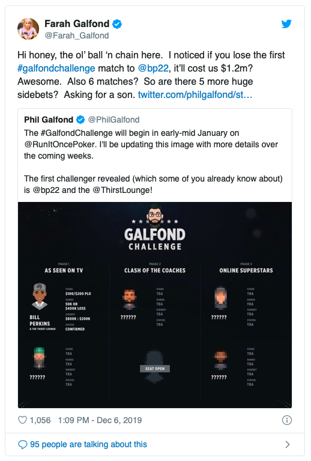Viewport: 311px width, 461px height.
Task: Open the @bp22 mention link
Action: pos(153,68)
